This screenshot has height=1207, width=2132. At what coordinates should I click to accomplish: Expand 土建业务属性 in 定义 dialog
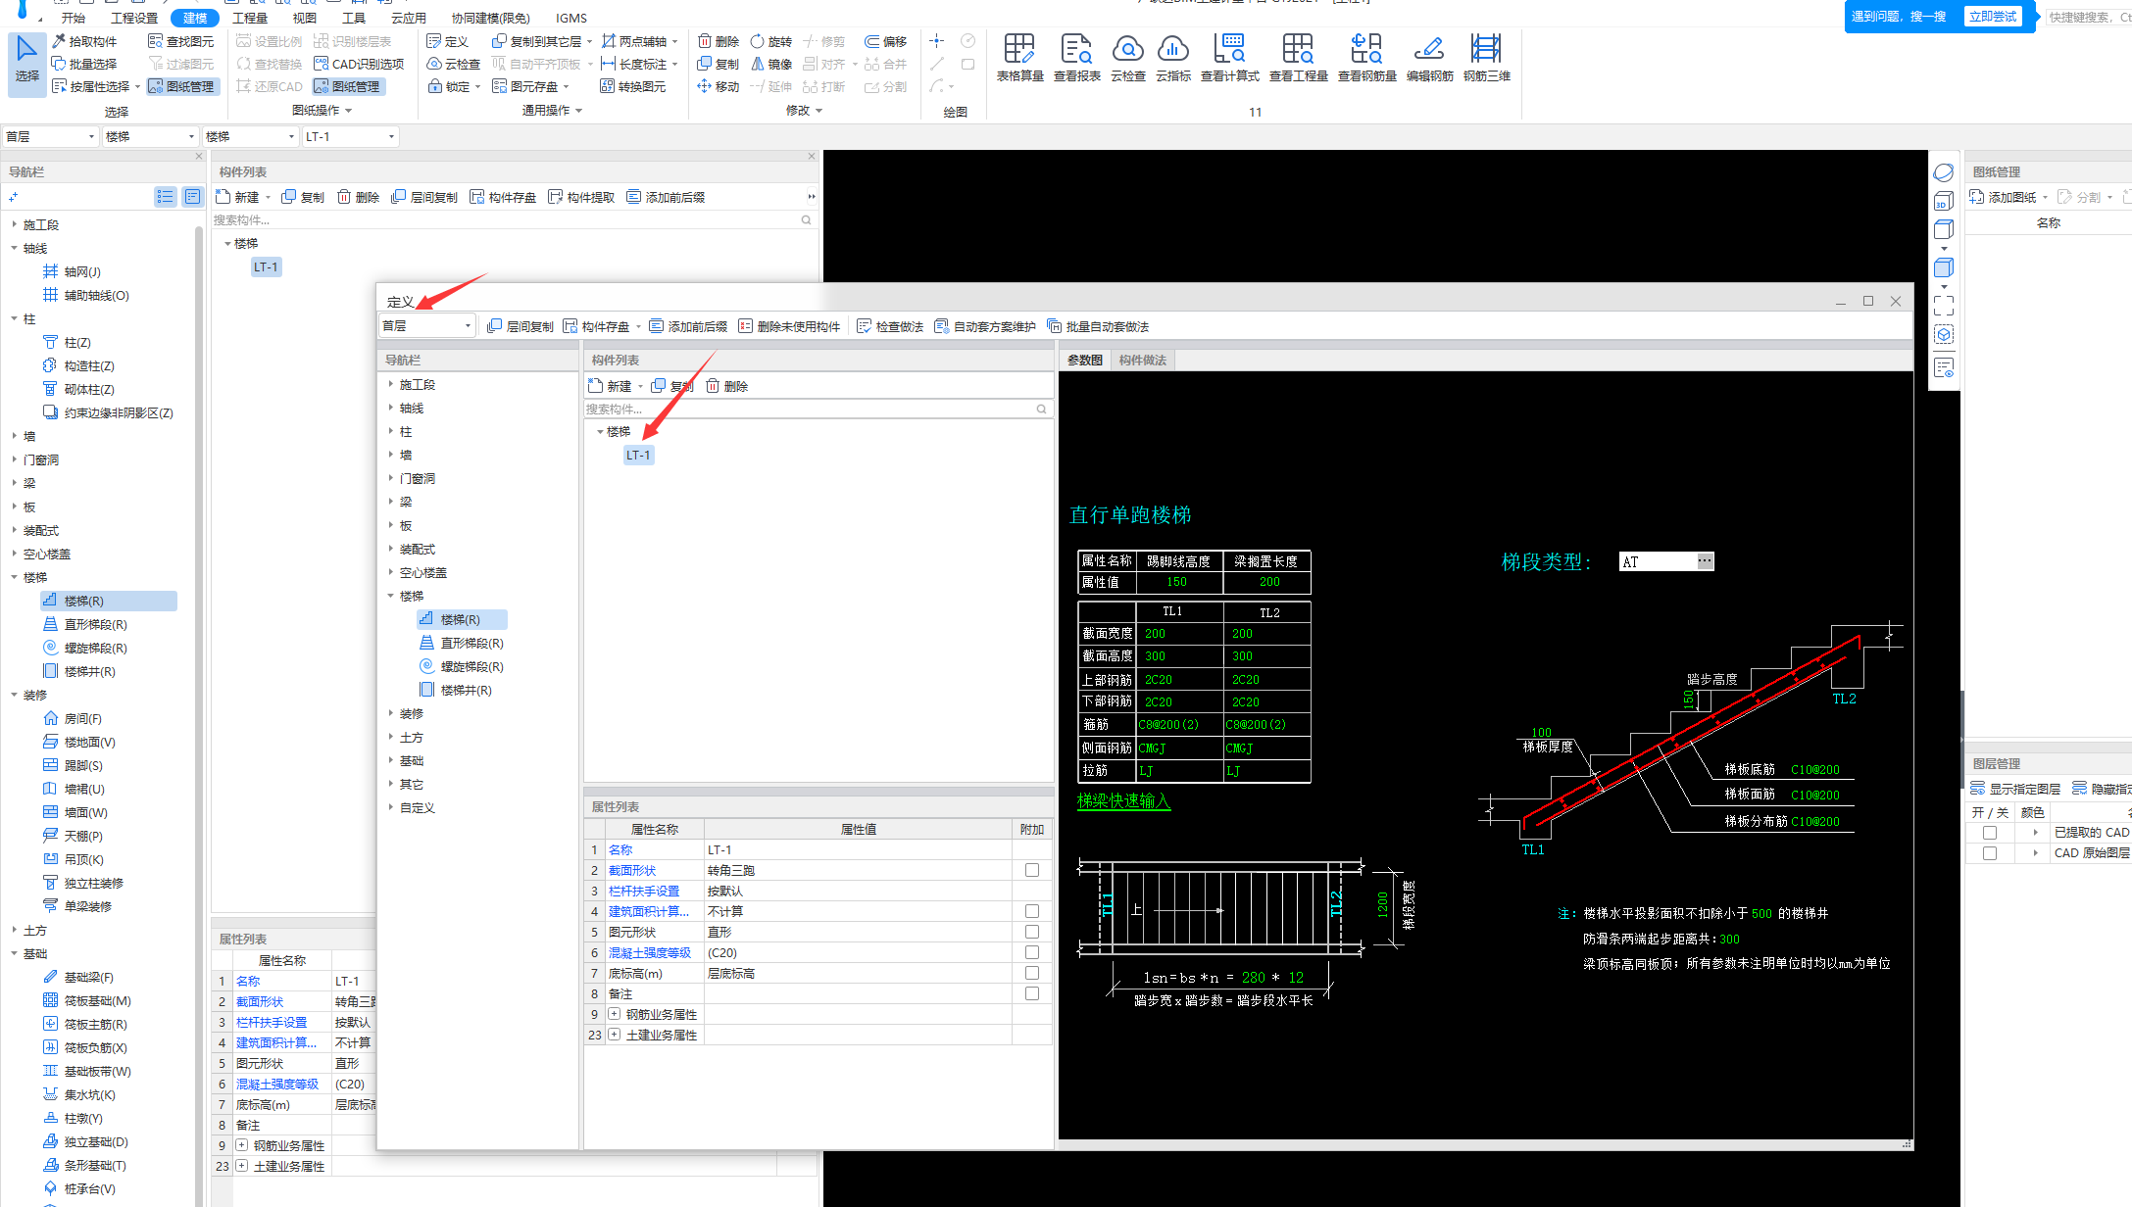[x=614, y=1035]
